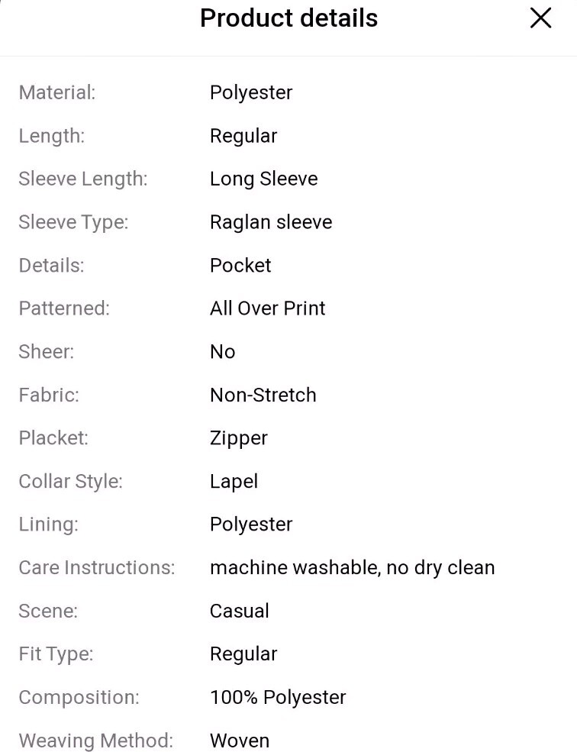Select the Material value Polyester

coord(251,92)
